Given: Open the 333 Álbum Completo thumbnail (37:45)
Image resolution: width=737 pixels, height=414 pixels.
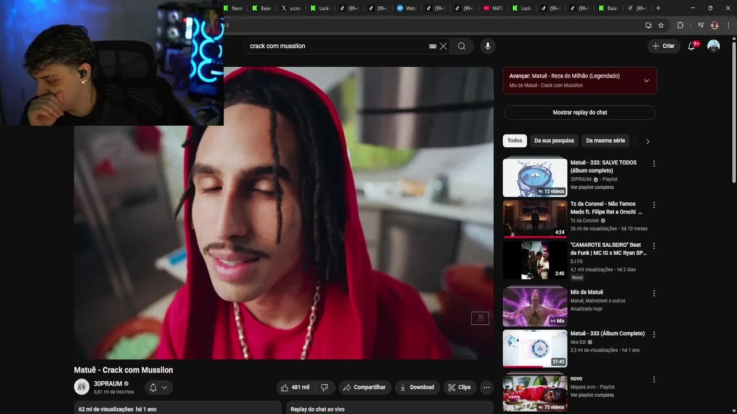Looking at the screenshot, I should coord(535,348).
